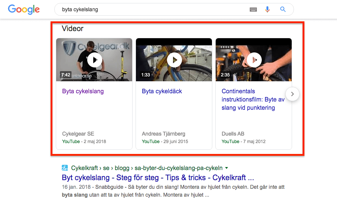
Task: Click YouTube - 29 juni 2015 source
Action: pos(165,142)
